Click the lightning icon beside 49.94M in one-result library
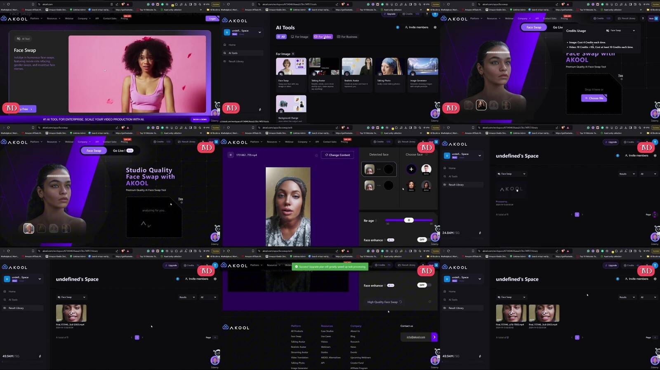The width and height of the screenshot is (660, 370). (x=40, y=356)
